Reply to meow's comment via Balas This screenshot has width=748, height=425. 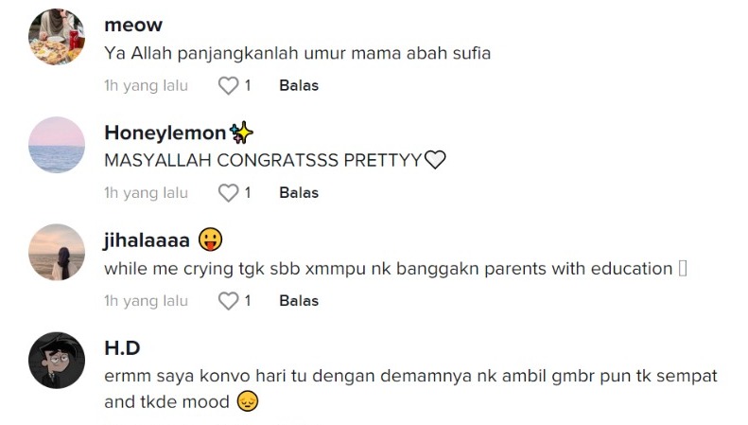(299, 86)
